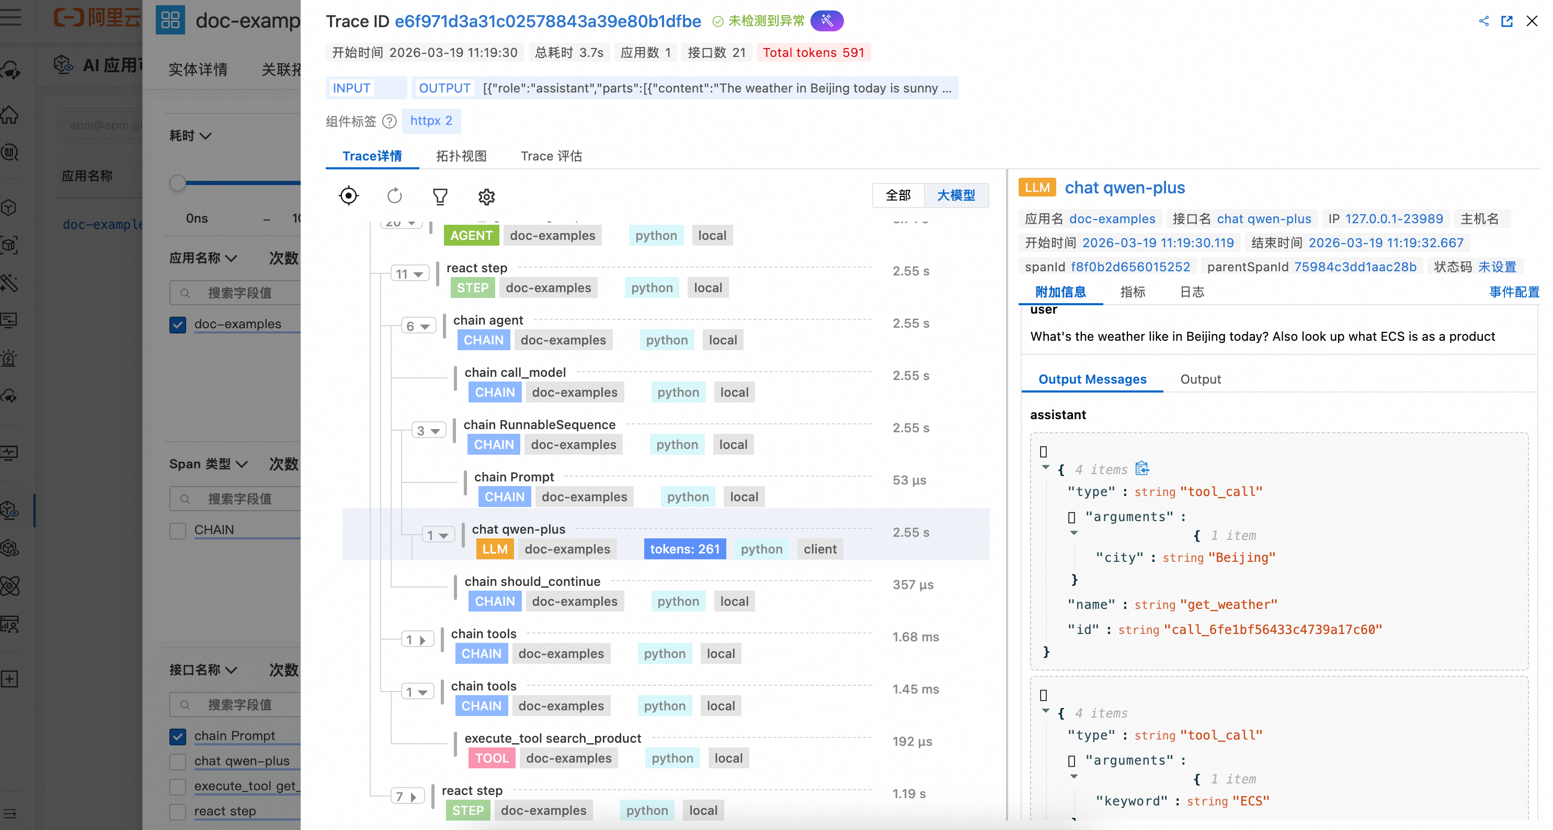Check the CHAIN span type checkbox
The width and height of the screenshot is (1553, 830).
[x=178, y=531]
